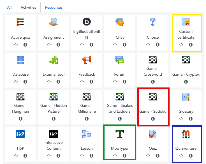Switch to the Resources tab
Screen dimensions: 206x164
click(54, 7)
